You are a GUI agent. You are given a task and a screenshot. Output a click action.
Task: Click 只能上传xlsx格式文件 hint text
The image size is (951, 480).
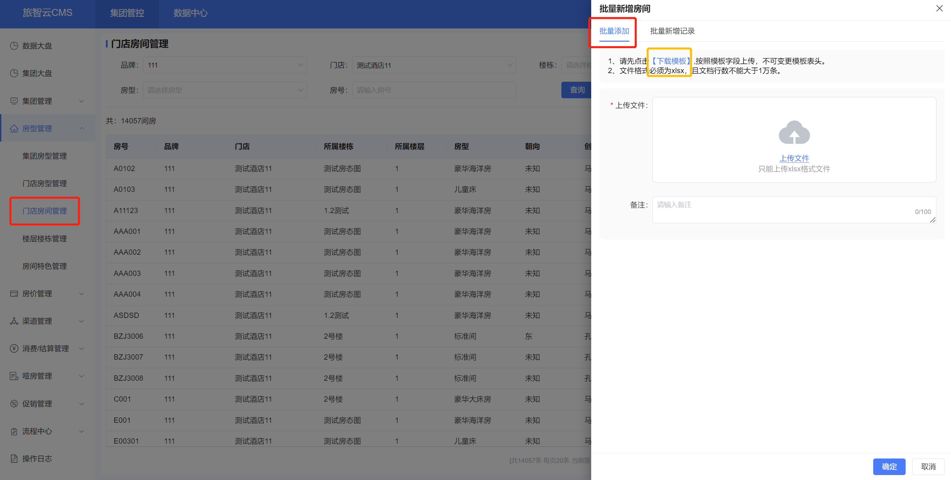pos(794,169)
